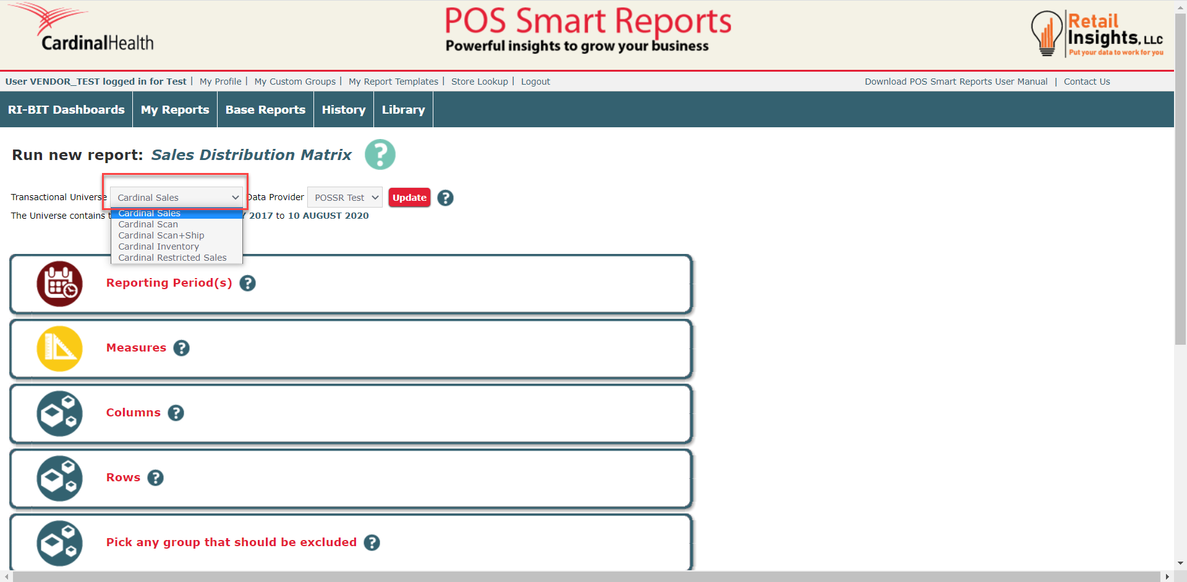Open the My Reports tab
The image size is (1187, 582).
(175, 110)
